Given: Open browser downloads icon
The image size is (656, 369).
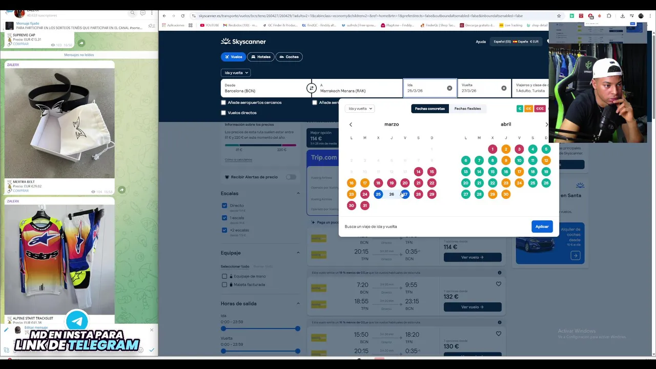Looking at the screenshot, I should click(x=622, y=16).
